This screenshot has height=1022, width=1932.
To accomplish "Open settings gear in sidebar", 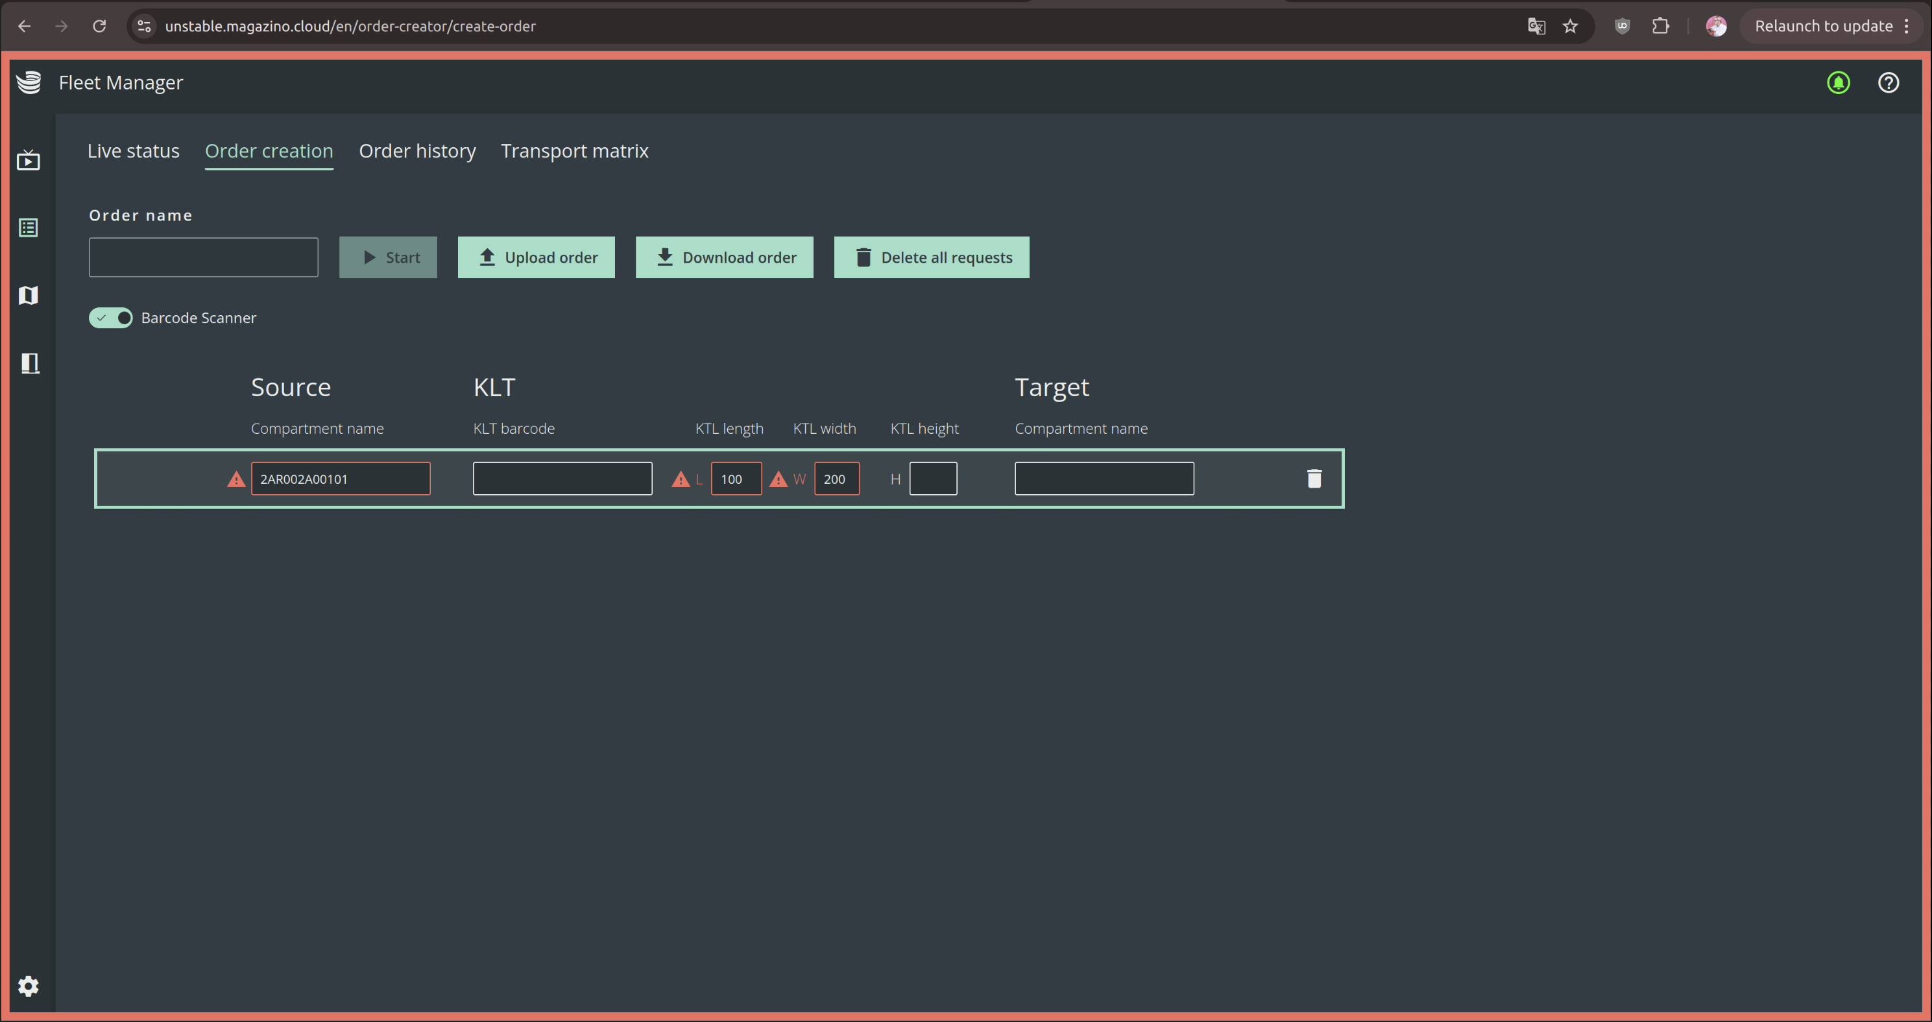I will point(29,986).
